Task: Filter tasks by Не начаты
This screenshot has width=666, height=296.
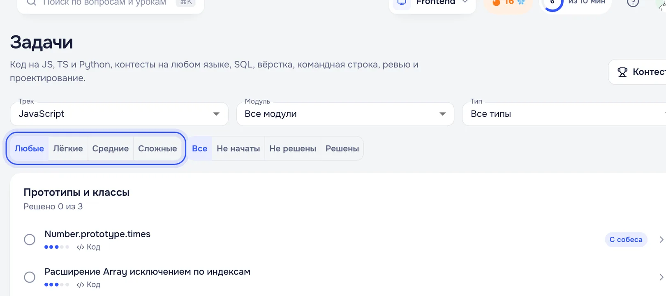Action: pos(238,148)
